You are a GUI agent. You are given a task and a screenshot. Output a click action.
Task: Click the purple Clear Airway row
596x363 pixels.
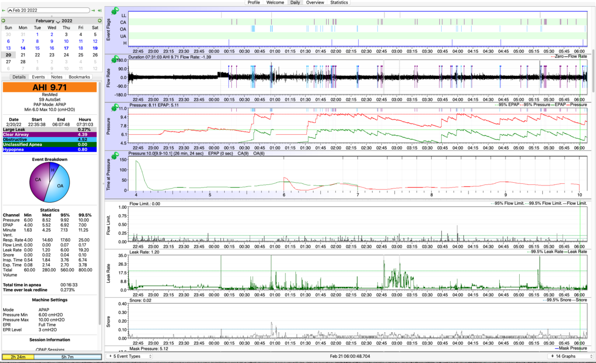[50, 134]
